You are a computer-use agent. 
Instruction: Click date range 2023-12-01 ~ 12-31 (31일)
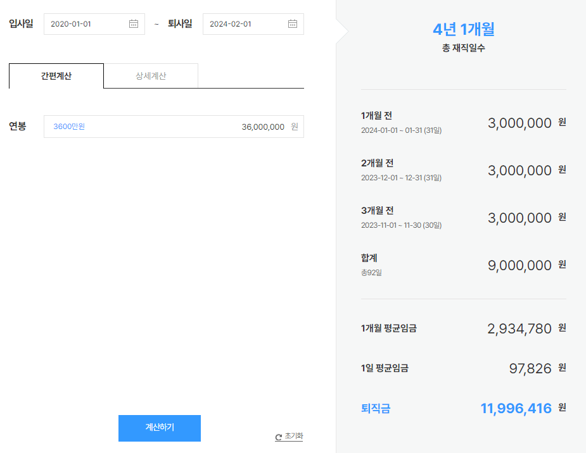(x=402, y=178)
